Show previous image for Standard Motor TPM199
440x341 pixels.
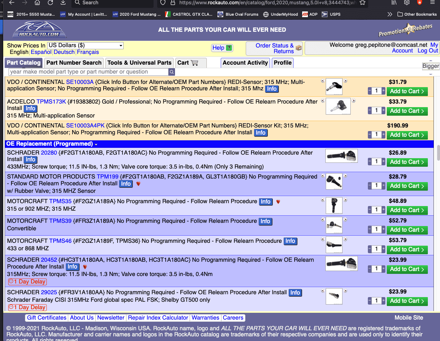coord(323,176)
